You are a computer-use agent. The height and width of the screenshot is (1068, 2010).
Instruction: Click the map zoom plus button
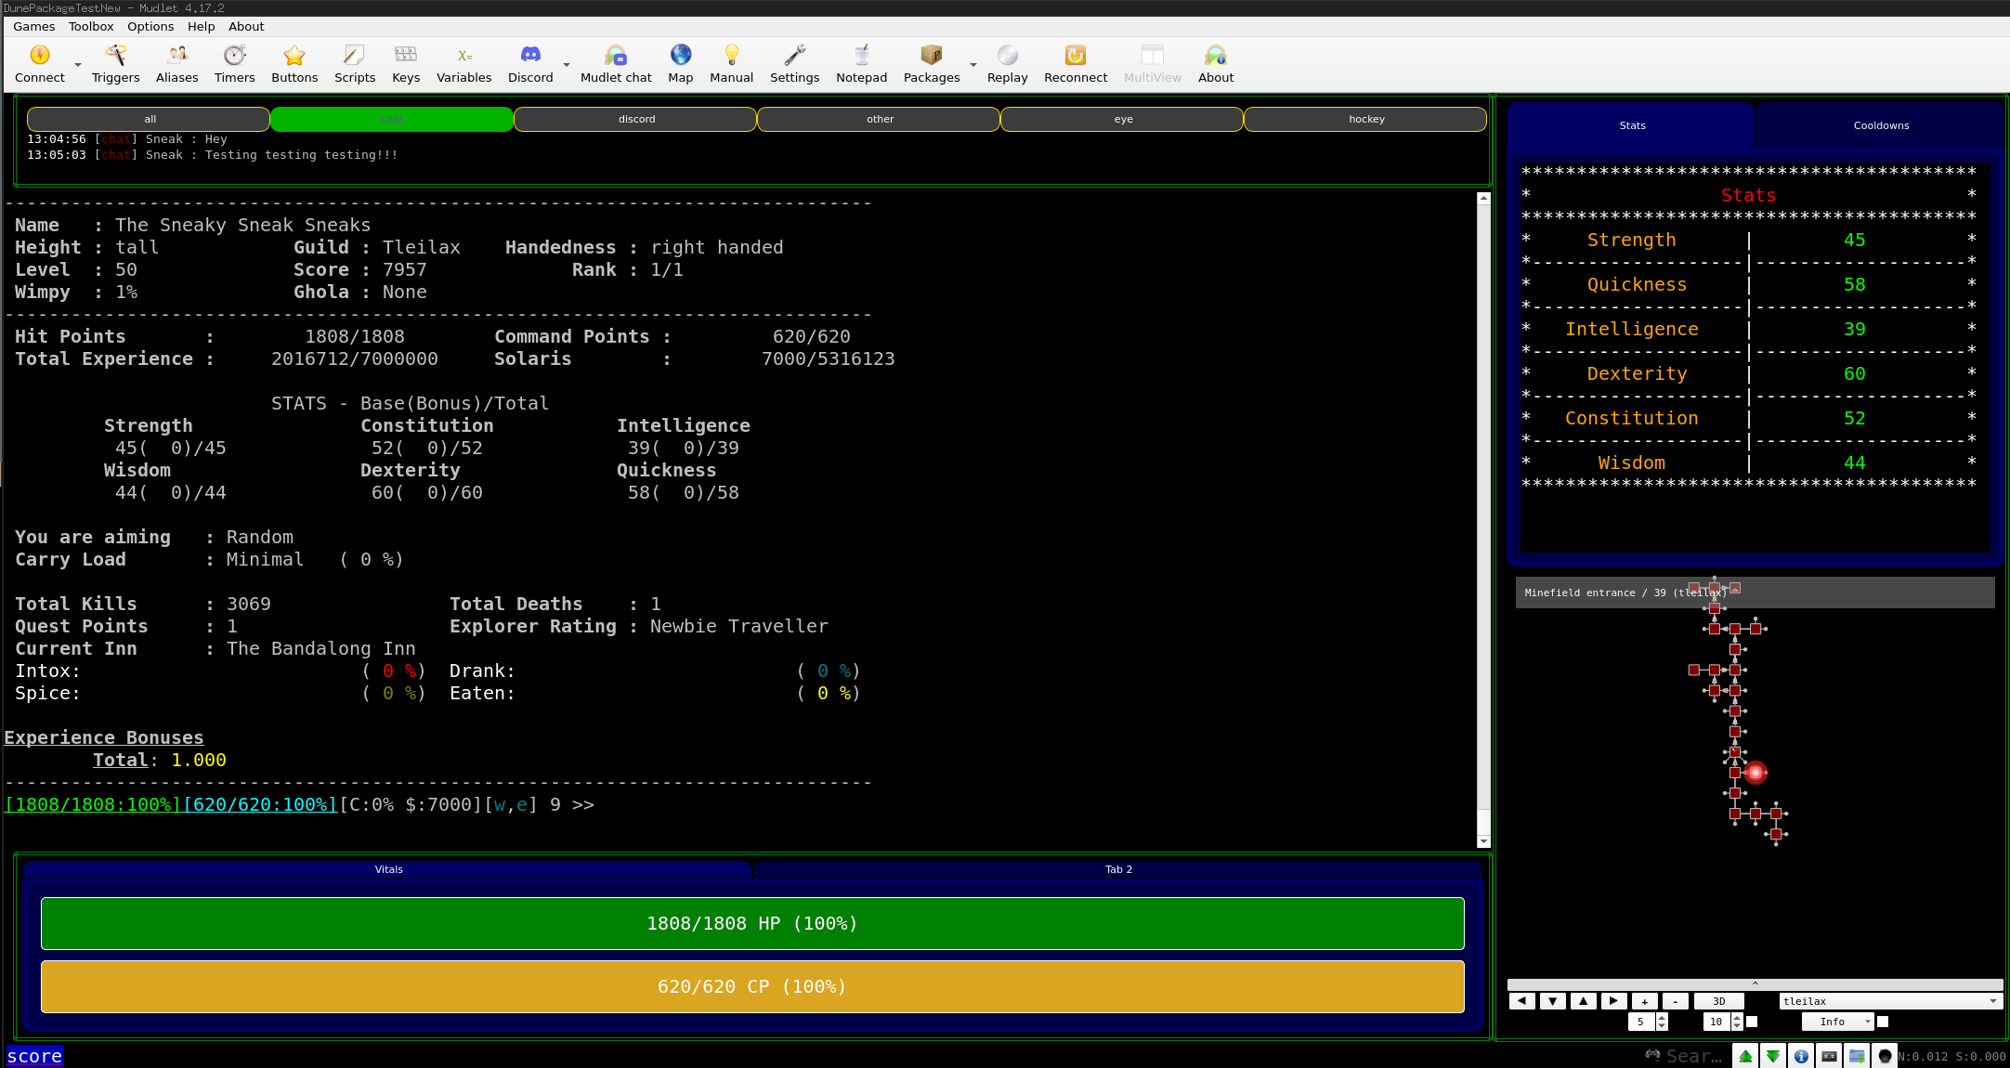click(1645, 1001)
